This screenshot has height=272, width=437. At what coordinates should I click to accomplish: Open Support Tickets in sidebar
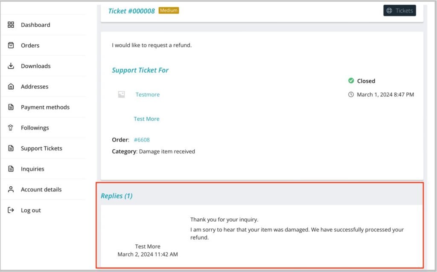click(x=41, y=148)
